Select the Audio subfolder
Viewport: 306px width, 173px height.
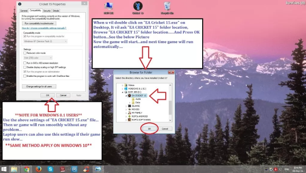click(x=138, y=99)
